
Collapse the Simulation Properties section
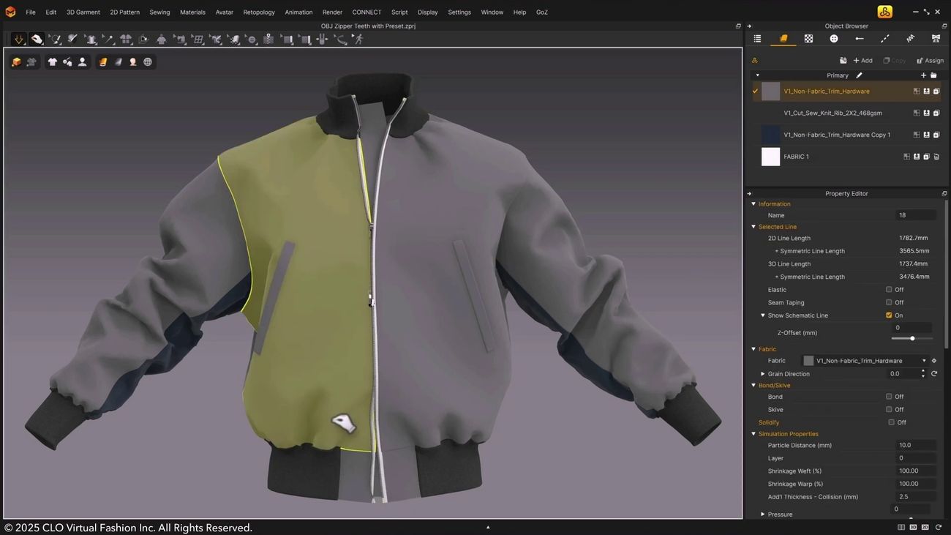pyautogui.click(x=753, y=434)
